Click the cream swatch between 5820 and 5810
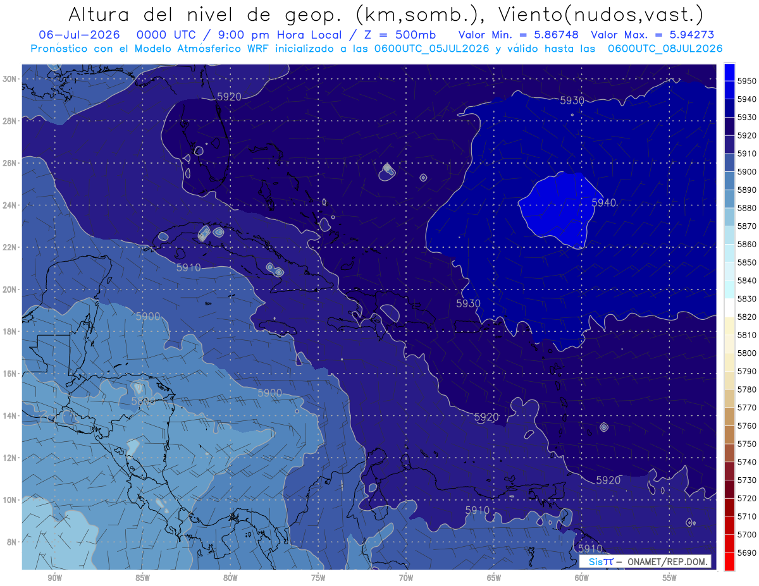This screenshot has width=759, height=586. 729,326
